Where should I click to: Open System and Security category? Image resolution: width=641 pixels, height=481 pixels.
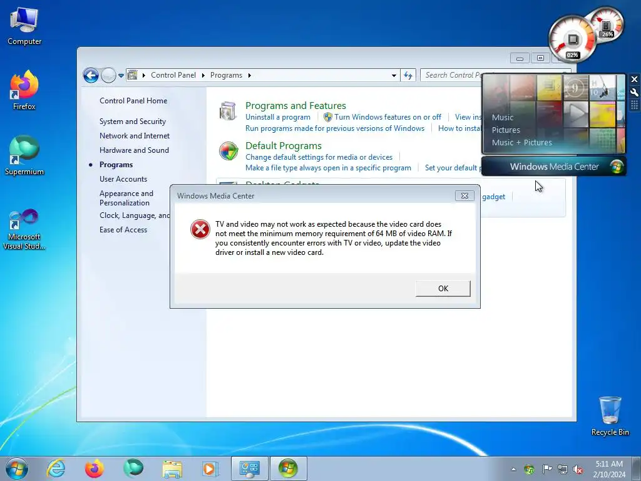tap(133, 122)
